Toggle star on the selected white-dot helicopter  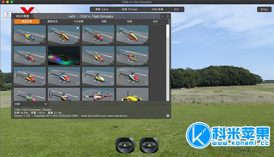(x=78, y=41)
